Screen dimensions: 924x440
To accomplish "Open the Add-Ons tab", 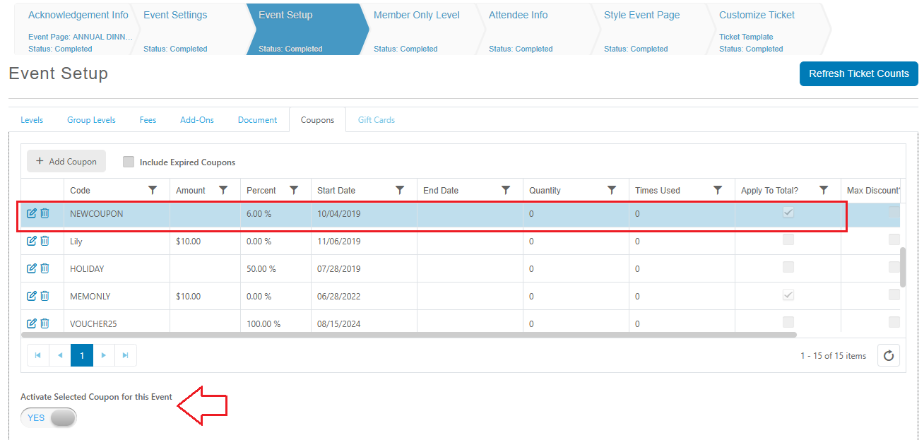I will (x=197, y=120).
